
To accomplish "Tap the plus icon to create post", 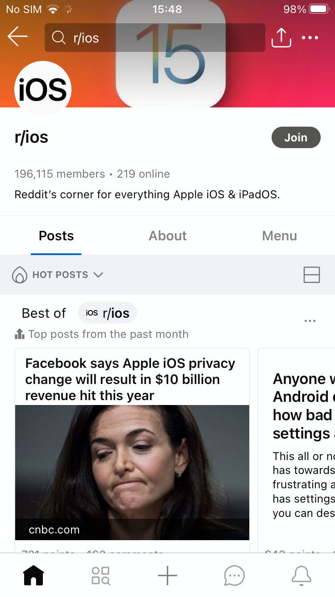I will coord(167,575).
